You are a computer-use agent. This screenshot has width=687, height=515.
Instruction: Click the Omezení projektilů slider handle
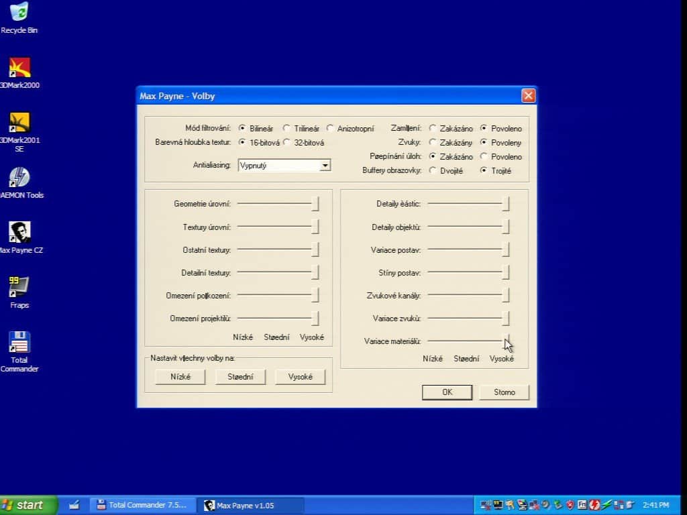315,318
